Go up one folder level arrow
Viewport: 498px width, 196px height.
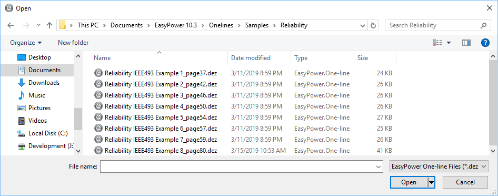(x=49, y=25)
